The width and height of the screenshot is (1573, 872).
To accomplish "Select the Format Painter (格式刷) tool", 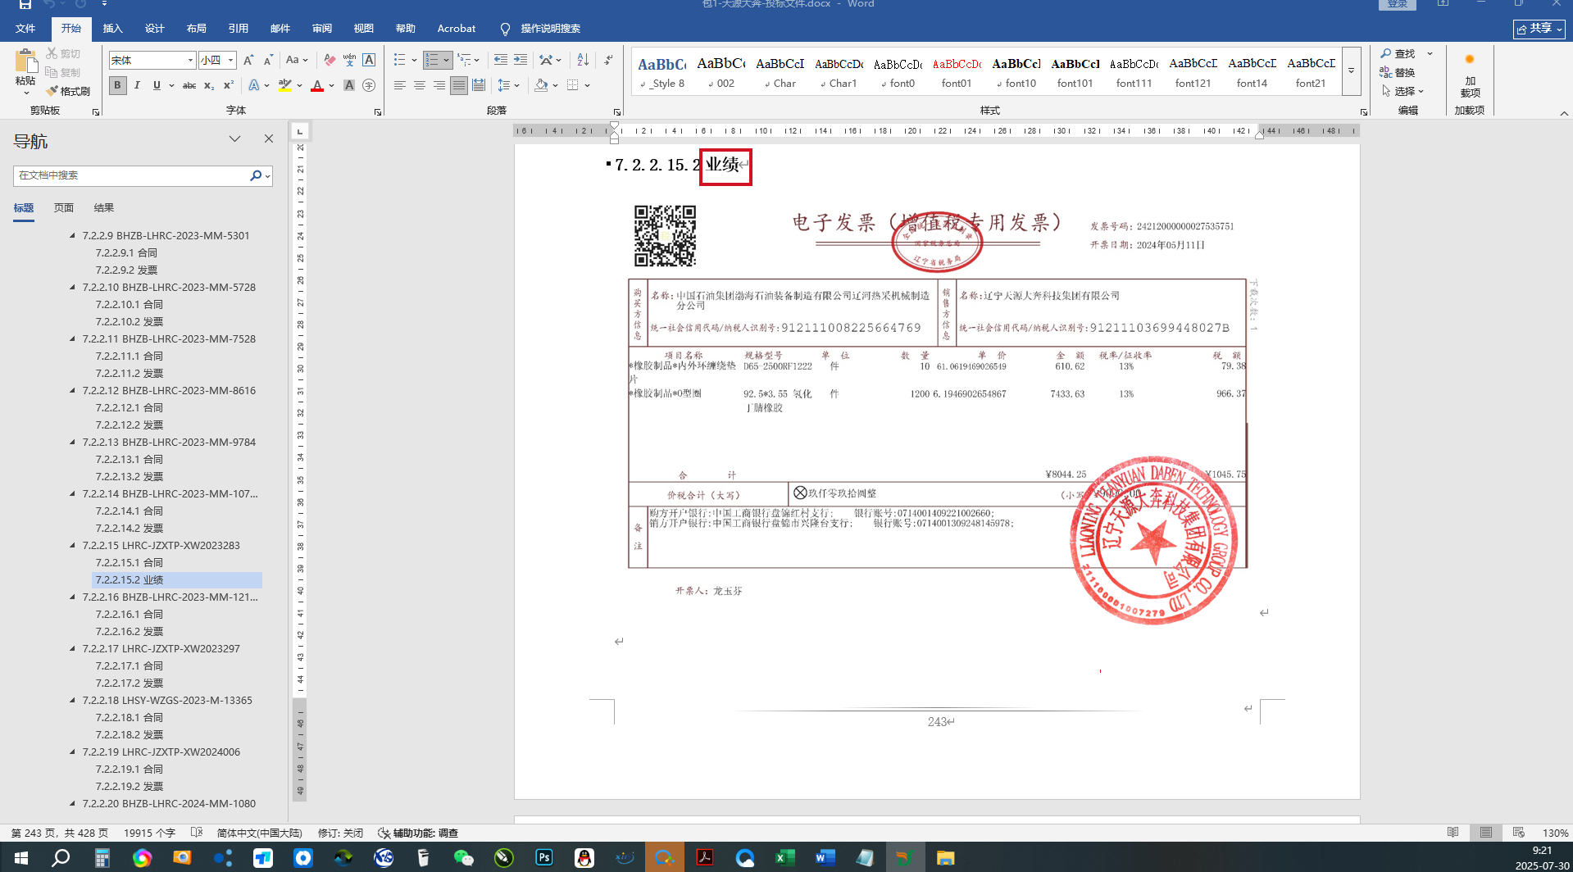I will 68,91.
